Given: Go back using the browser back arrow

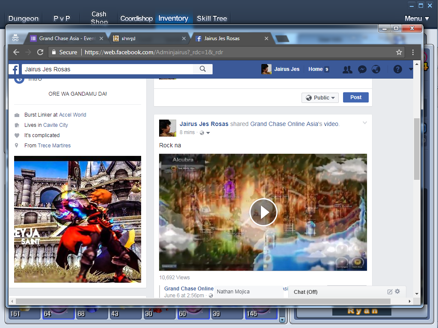Looking at the screenshot, I should pyautogui.click(x=16, y=52).
